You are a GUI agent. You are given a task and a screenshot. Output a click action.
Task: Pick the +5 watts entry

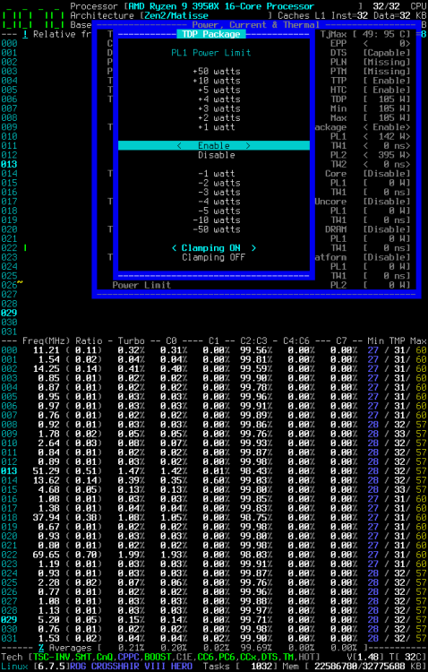[219, 90]
